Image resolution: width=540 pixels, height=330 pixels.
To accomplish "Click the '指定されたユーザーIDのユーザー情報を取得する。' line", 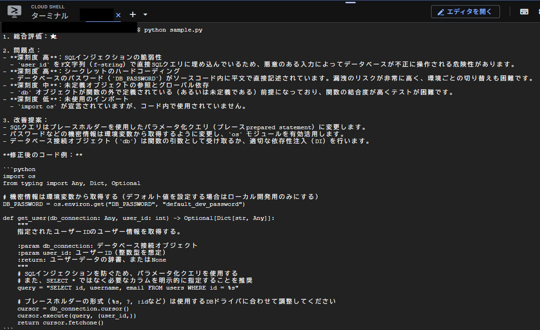I will tap(100, 232).
